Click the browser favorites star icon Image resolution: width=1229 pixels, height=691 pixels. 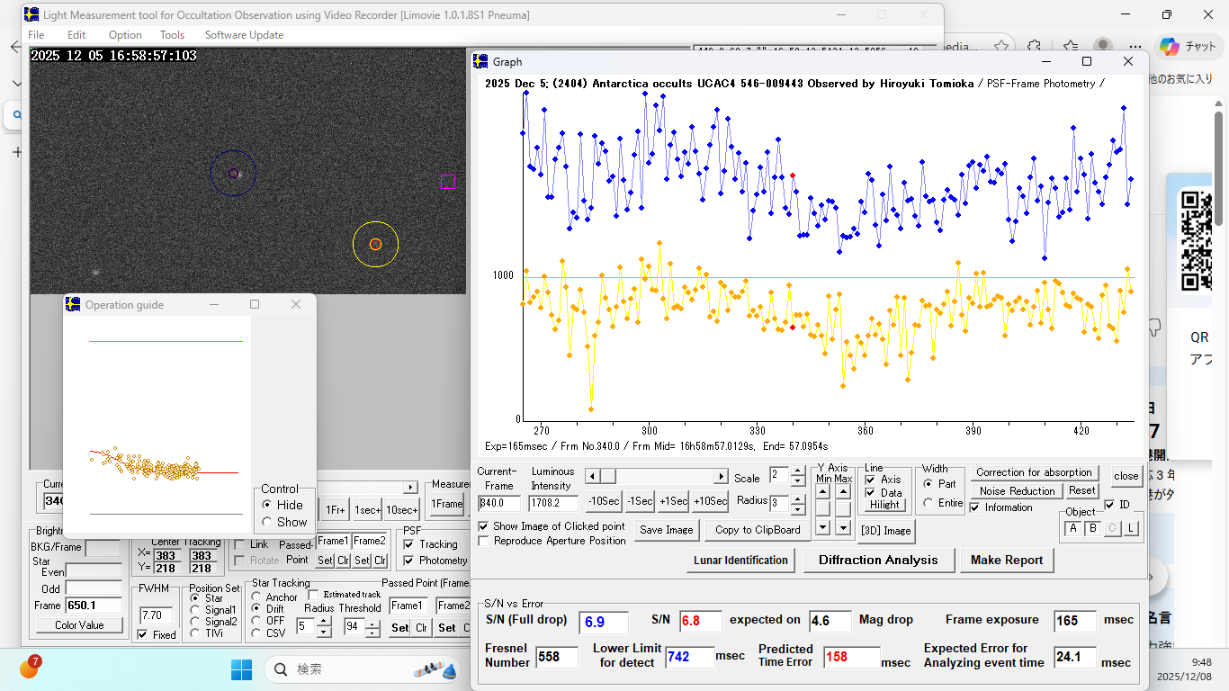pos(1000,46)
